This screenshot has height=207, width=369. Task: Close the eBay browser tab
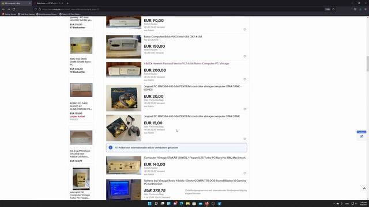[x=29, y=3]
